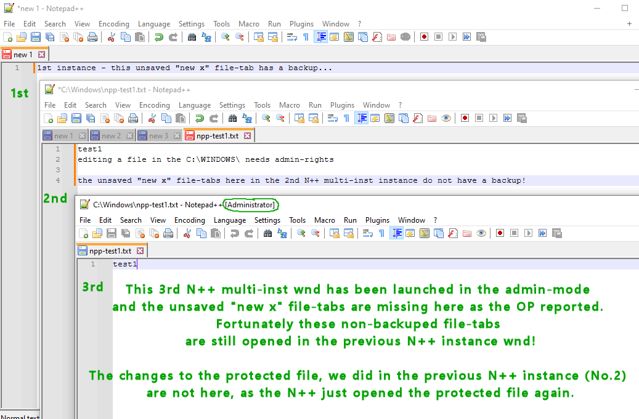
Task: Open Plugins menu in first Notepad++ window
Action: [301, 24]
